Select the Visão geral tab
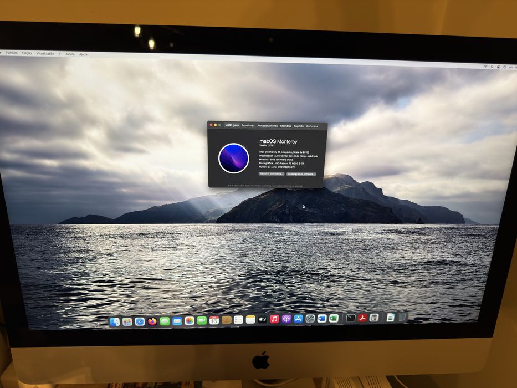The width and height of the screenshot is (517, 388). click(x=232, y=125)
